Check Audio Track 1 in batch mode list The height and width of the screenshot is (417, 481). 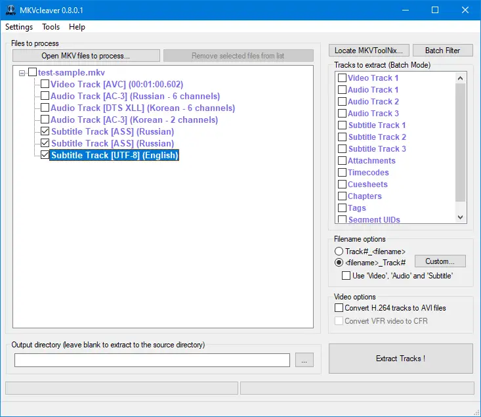point(342,90)
